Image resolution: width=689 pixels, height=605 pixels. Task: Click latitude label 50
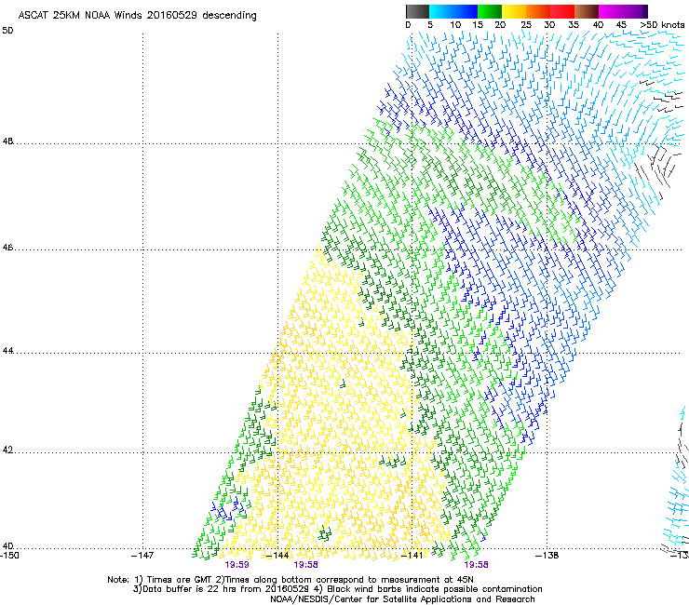click(x=7, y=31)
